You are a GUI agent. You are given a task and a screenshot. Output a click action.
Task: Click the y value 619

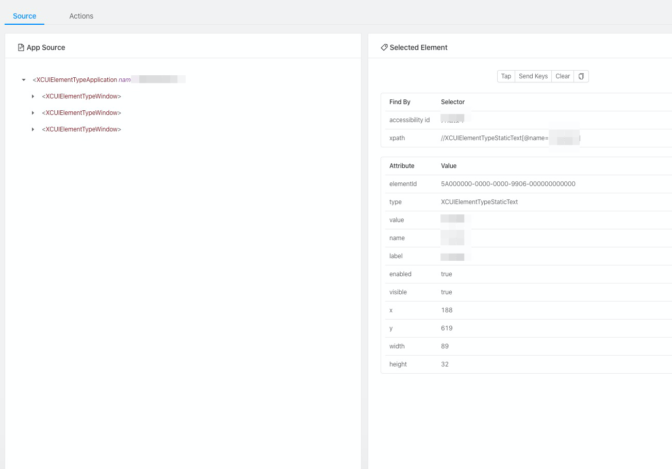[x=447, y=328]
